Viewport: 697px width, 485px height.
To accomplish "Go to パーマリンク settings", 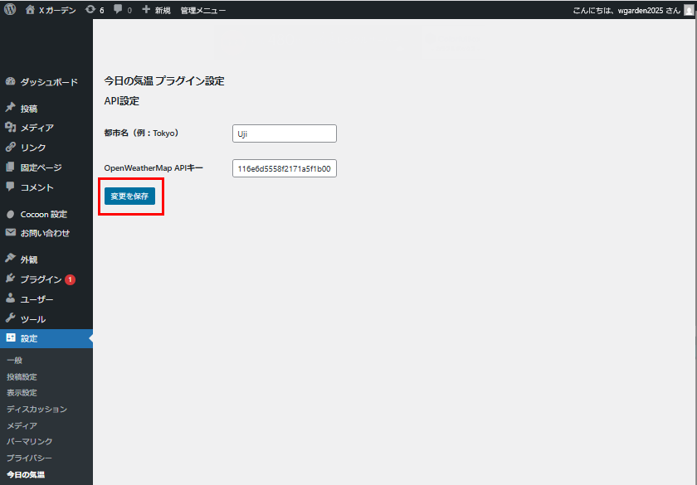I will [x=29, y=442].
